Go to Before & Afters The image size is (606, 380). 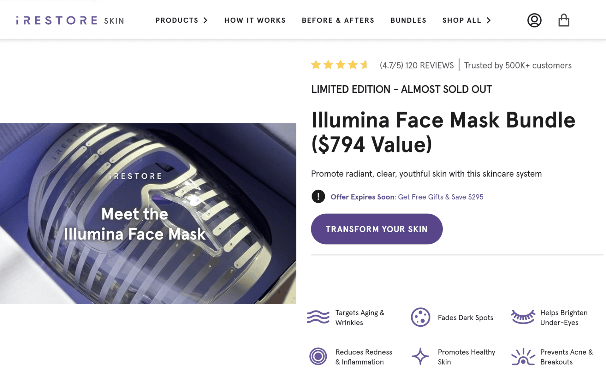coord(338,21)
